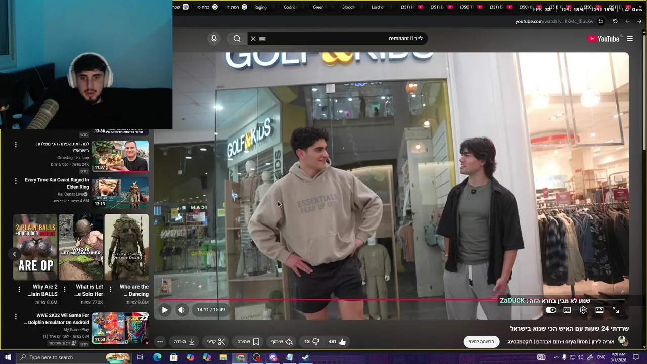Click the Share (שיתוף) button

(282, 342)
